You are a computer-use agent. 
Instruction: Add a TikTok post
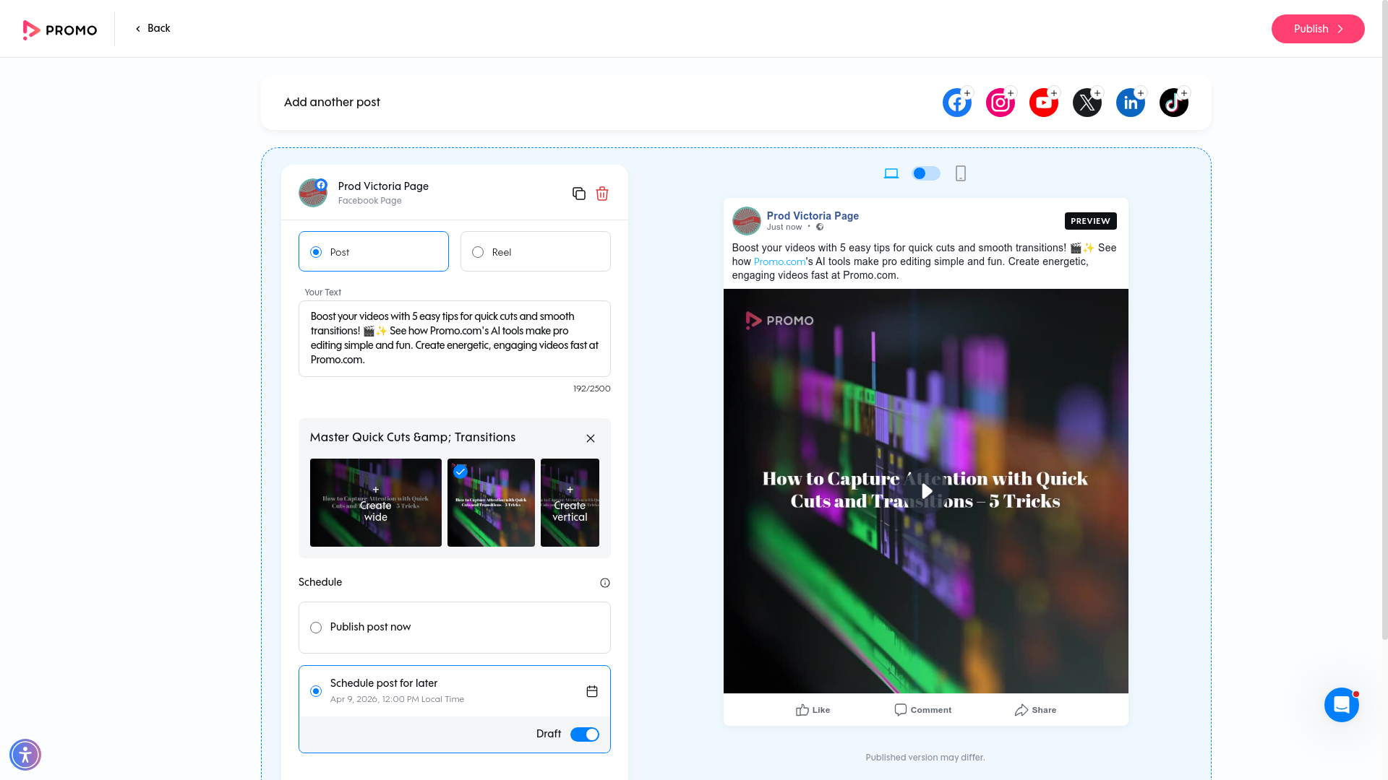pos(1173,102)
